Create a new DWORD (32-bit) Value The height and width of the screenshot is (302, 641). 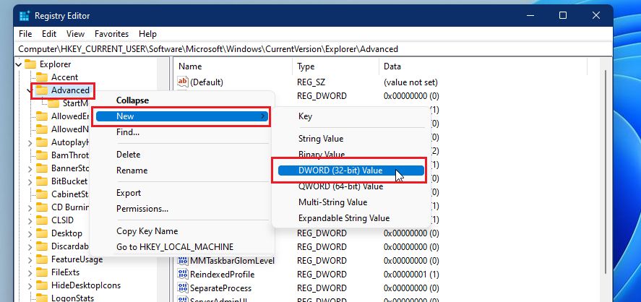coord(351,171)
